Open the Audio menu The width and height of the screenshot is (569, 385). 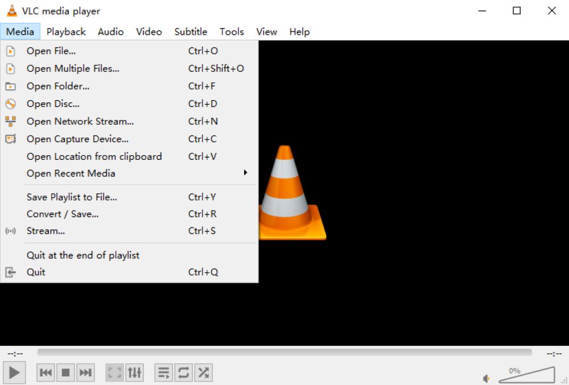pos(110,32)
